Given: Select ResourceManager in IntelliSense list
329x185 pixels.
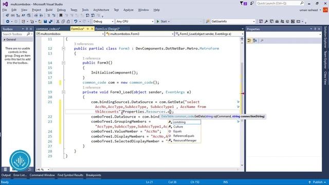Looking at the screenshot, I should (185, 140).
